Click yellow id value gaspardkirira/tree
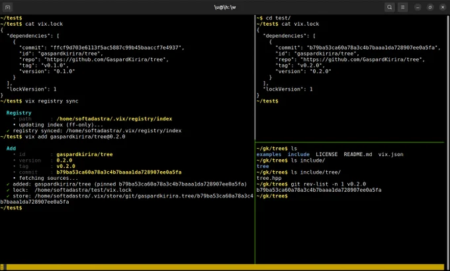Viewport: 450px width, 271px height. (x=85, y=154)
